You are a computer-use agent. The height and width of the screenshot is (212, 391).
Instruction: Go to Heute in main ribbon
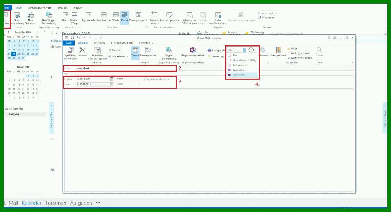pyautogui.click(x=65, y=17)
